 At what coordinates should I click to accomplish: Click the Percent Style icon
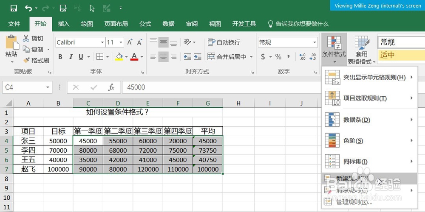pyautogui.click(x=278, y=57)
